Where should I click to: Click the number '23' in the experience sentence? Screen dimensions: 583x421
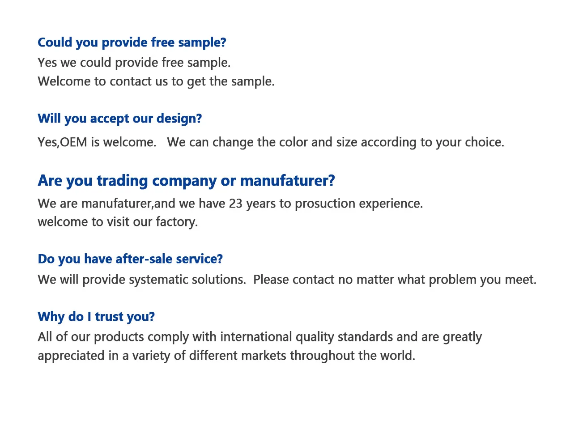(x=236, y=204)
